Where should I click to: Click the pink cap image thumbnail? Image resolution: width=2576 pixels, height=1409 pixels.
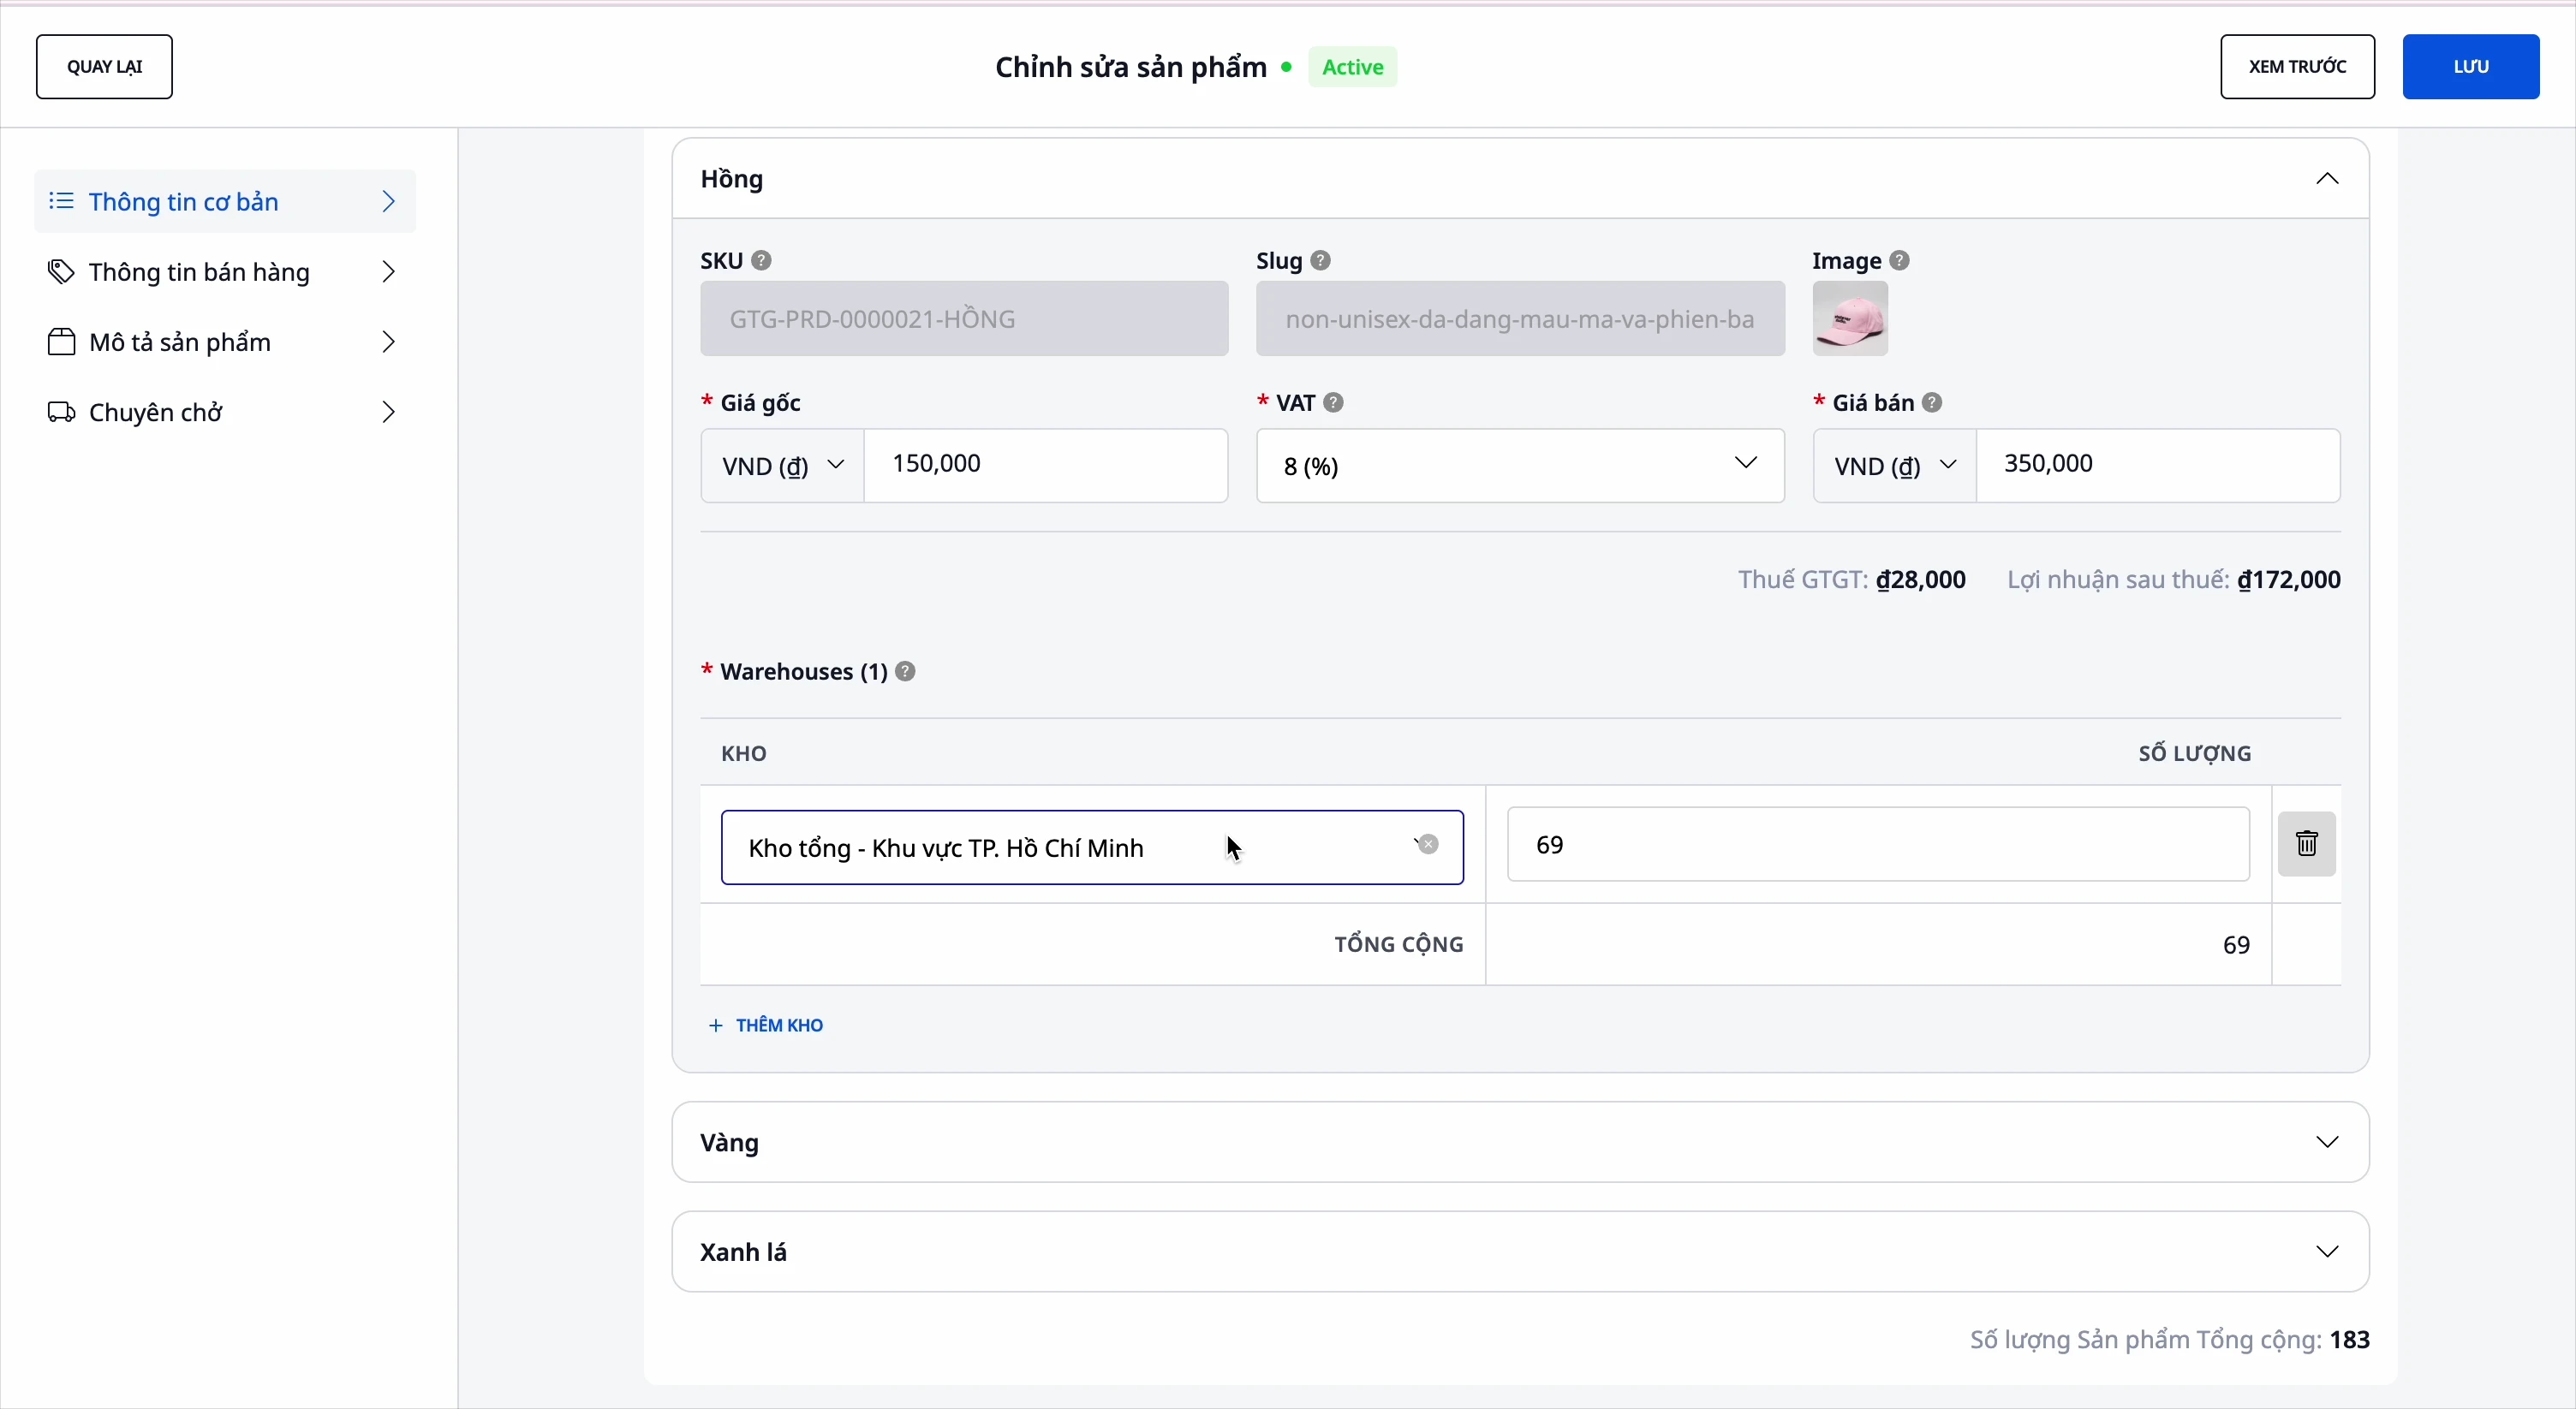click(x=1850, y=318)
